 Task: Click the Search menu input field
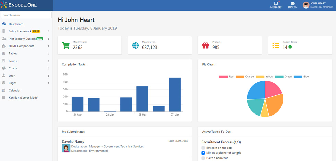(26, 15)
